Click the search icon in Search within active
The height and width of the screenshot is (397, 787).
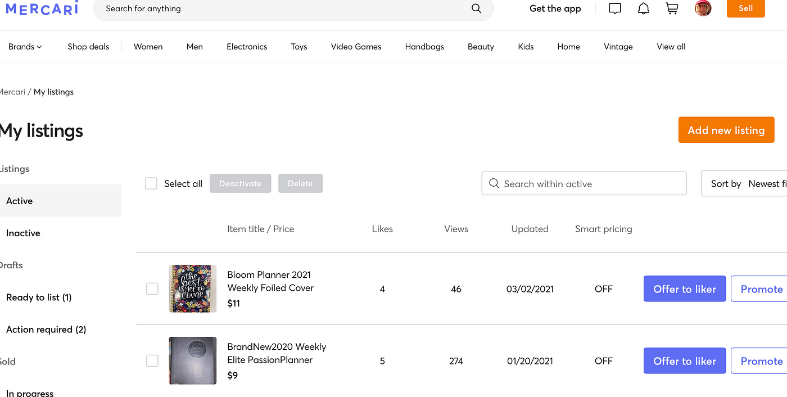coord(494,183)
